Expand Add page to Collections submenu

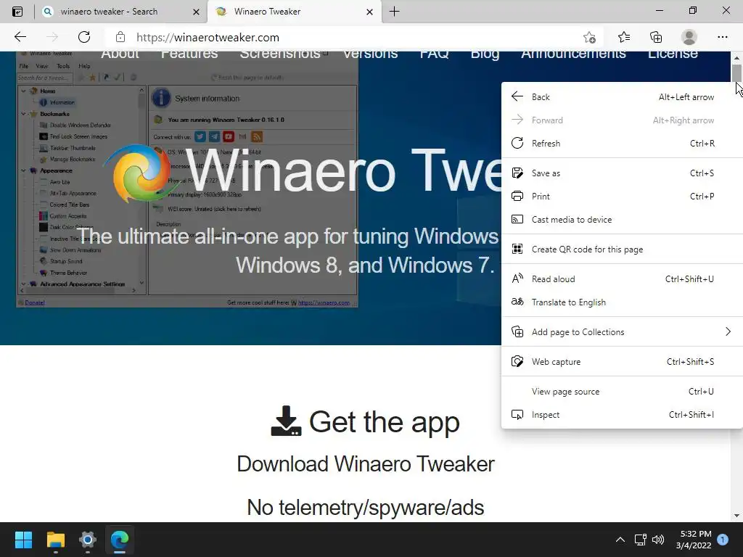coord(622,332)
